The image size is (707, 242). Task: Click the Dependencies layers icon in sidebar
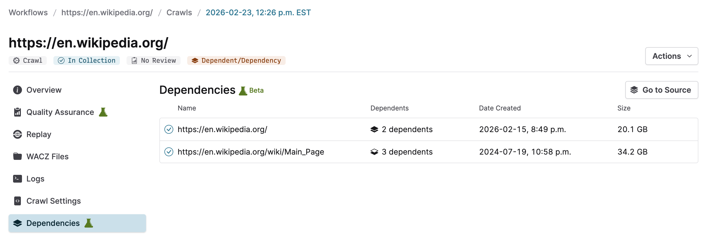click(17, 223)
